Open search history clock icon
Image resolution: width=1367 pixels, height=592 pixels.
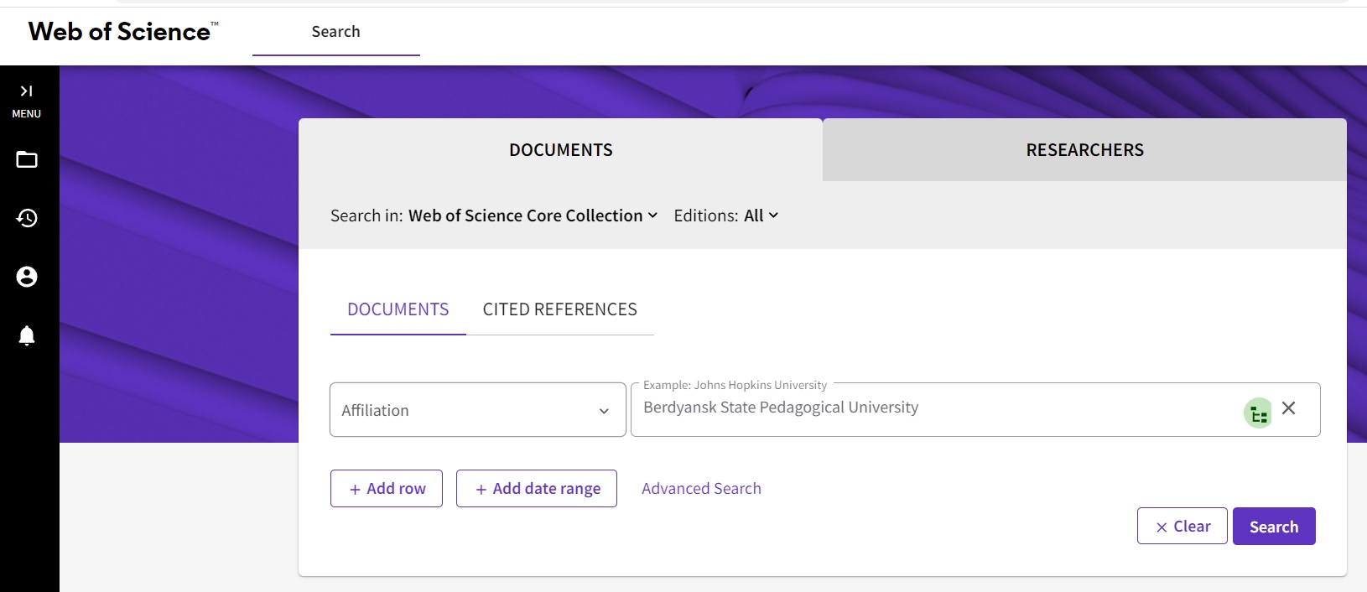pyautogui.click(x=27, y=218)
